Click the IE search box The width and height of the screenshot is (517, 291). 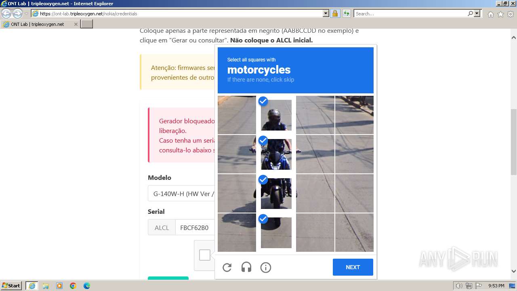[x=410, y=13]
